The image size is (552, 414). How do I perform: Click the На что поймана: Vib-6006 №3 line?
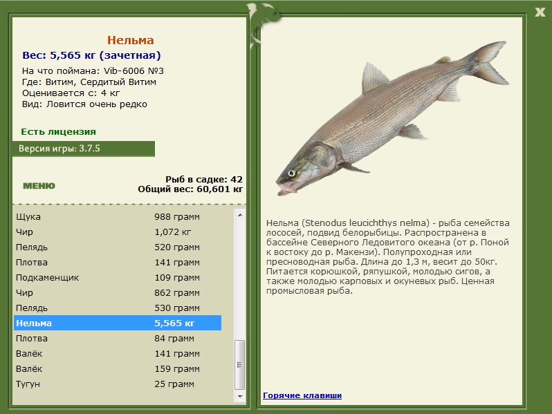pyautogui.click(x=93, y=71)
